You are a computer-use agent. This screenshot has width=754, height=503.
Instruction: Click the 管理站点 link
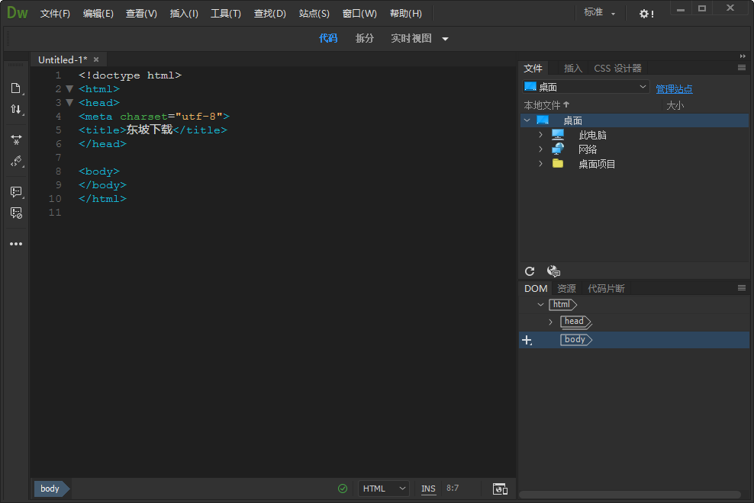coord(674,89)
